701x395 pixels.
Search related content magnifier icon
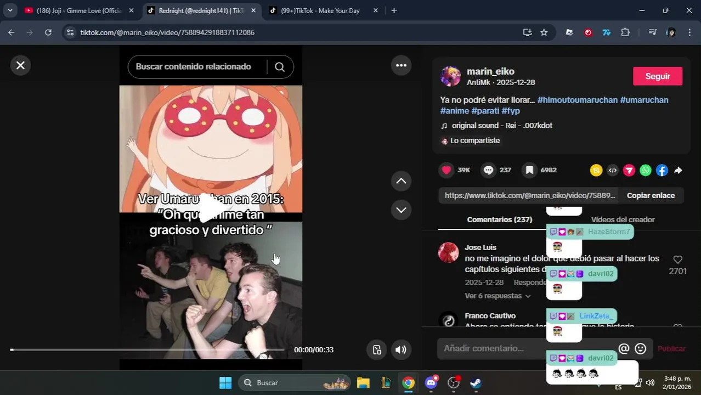(280, 67)
